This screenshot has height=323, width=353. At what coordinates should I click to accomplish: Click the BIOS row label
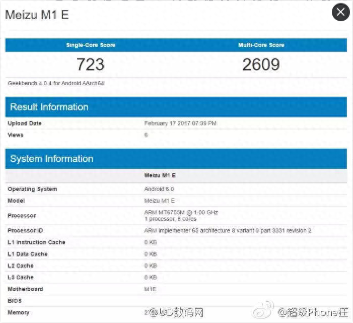point(15,301)
